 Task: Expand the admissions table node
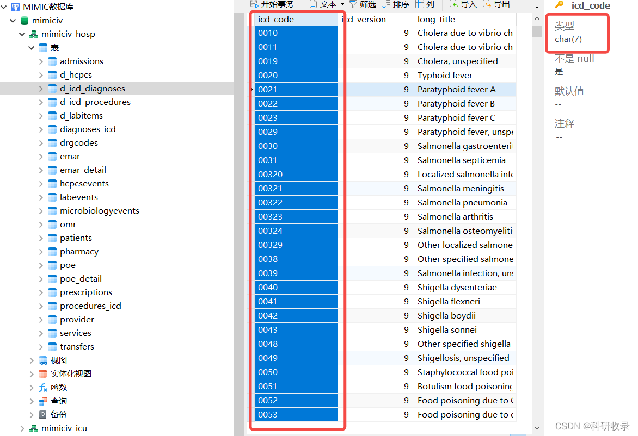(x=41, y=61)
